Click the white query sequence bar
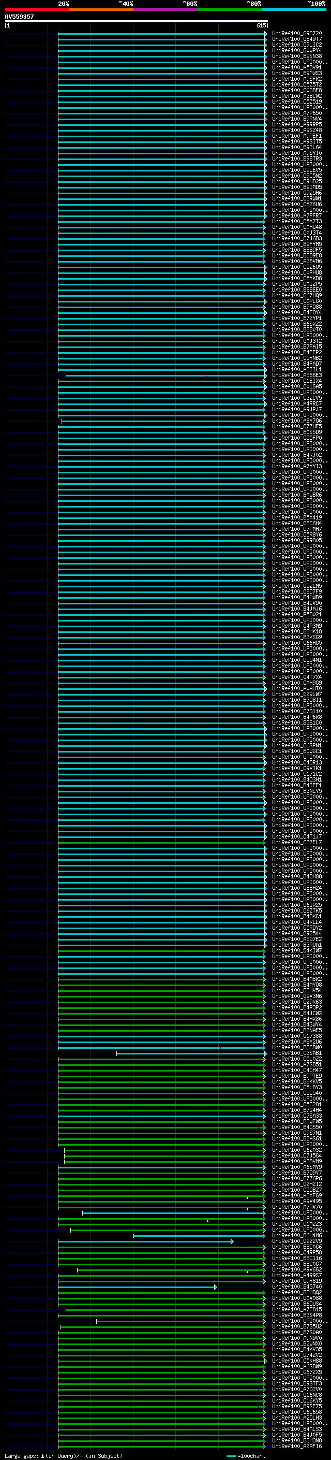 point(137,22)
